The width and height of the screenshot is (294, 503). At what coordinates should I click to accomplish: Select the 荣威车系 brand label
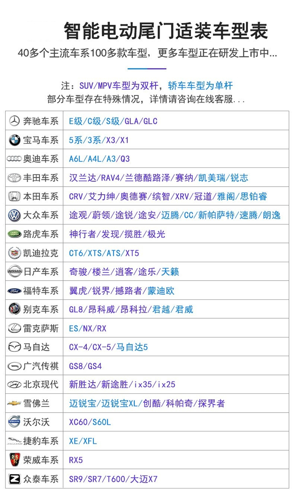pyautogui.click(x=40, y=460)
